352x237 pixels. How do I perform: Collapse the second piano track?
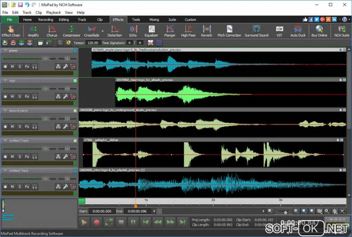[5, 110]
